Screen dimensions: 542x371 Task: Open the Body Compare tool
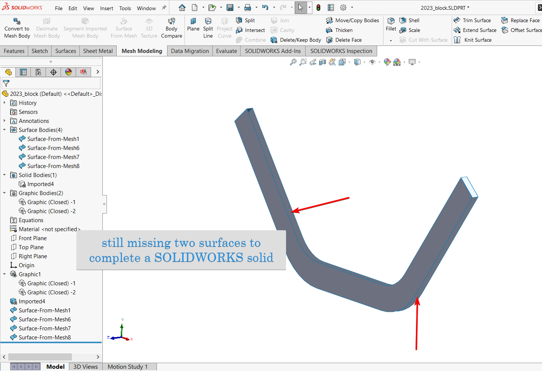pos(171,28)
